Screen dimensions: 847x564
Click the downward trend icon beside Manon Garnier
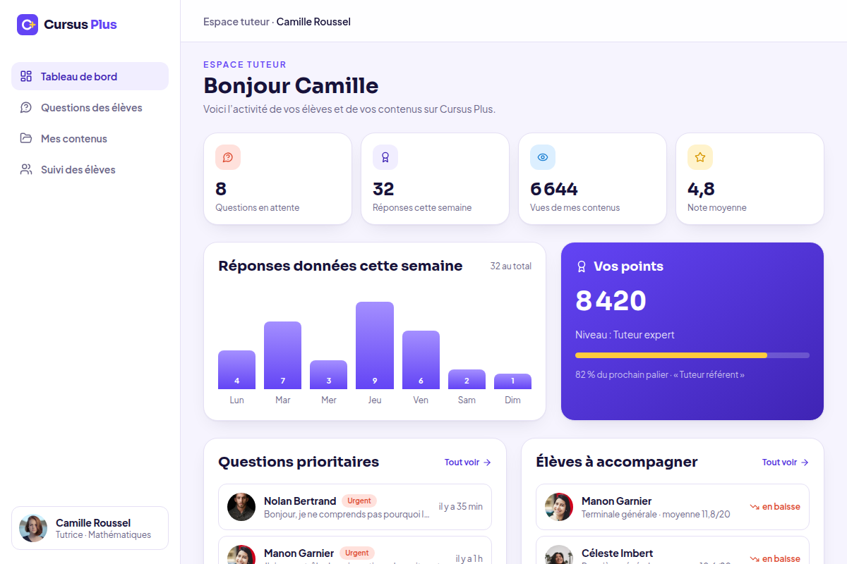click(755, 507)
